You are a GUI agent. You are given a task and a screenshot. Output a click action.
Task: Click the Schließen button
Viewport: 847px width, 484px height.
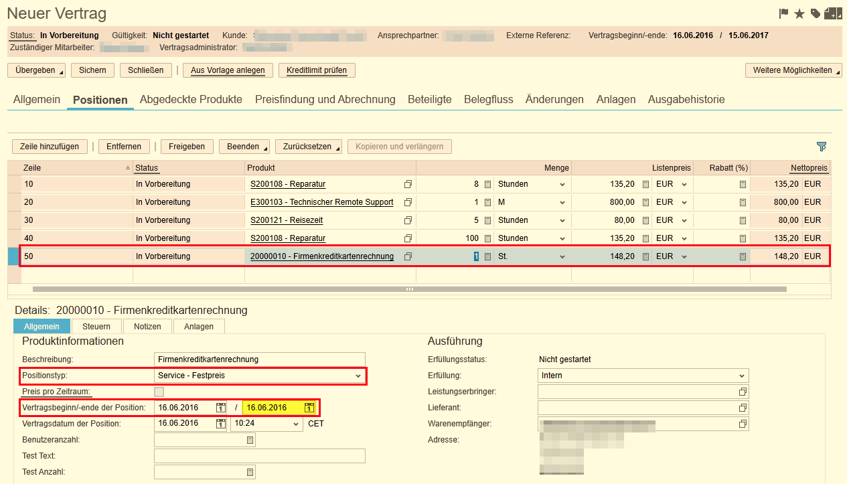146,70
